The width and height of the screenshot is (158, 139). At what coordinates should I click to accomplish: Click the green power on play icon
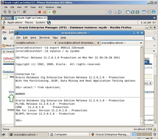(x=50, y=12)
